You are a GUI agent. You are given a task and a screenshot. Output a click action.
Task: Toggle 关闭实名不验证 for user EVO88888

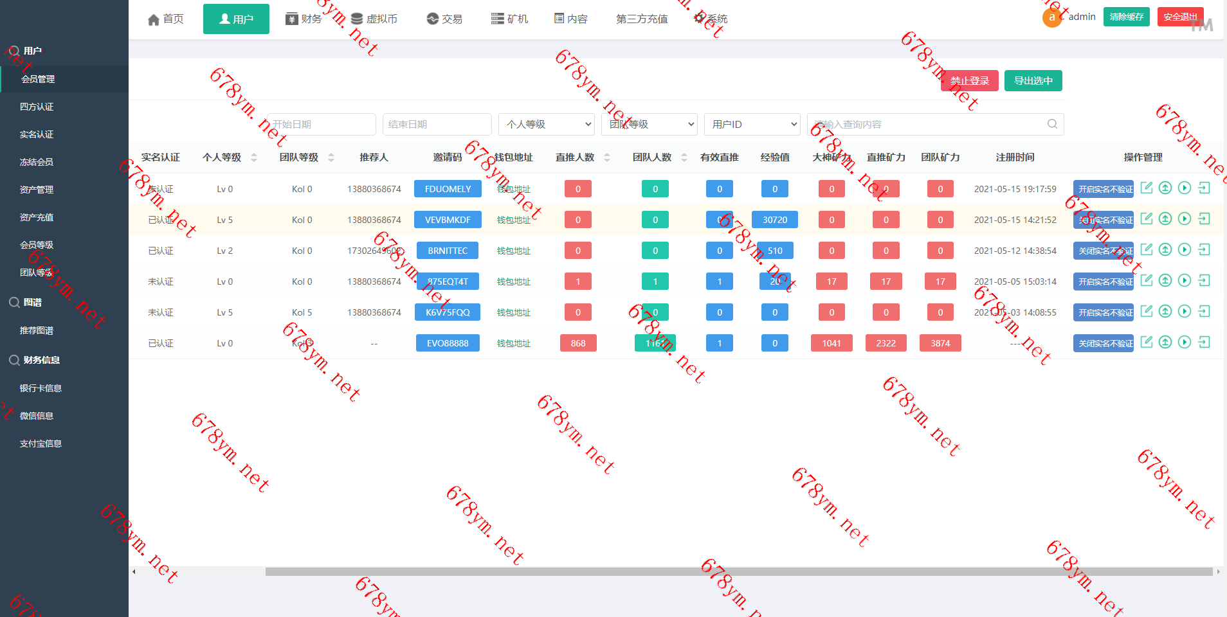click(x=1103, y=343)
